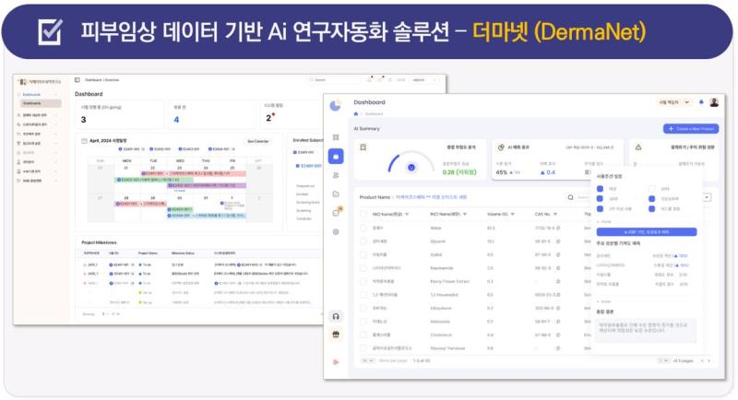The height and width of the screenshot is (400, 738).
Task: Click the purple calendar event bar in first week
Action: pyautogui.click(x=206, y=185)
